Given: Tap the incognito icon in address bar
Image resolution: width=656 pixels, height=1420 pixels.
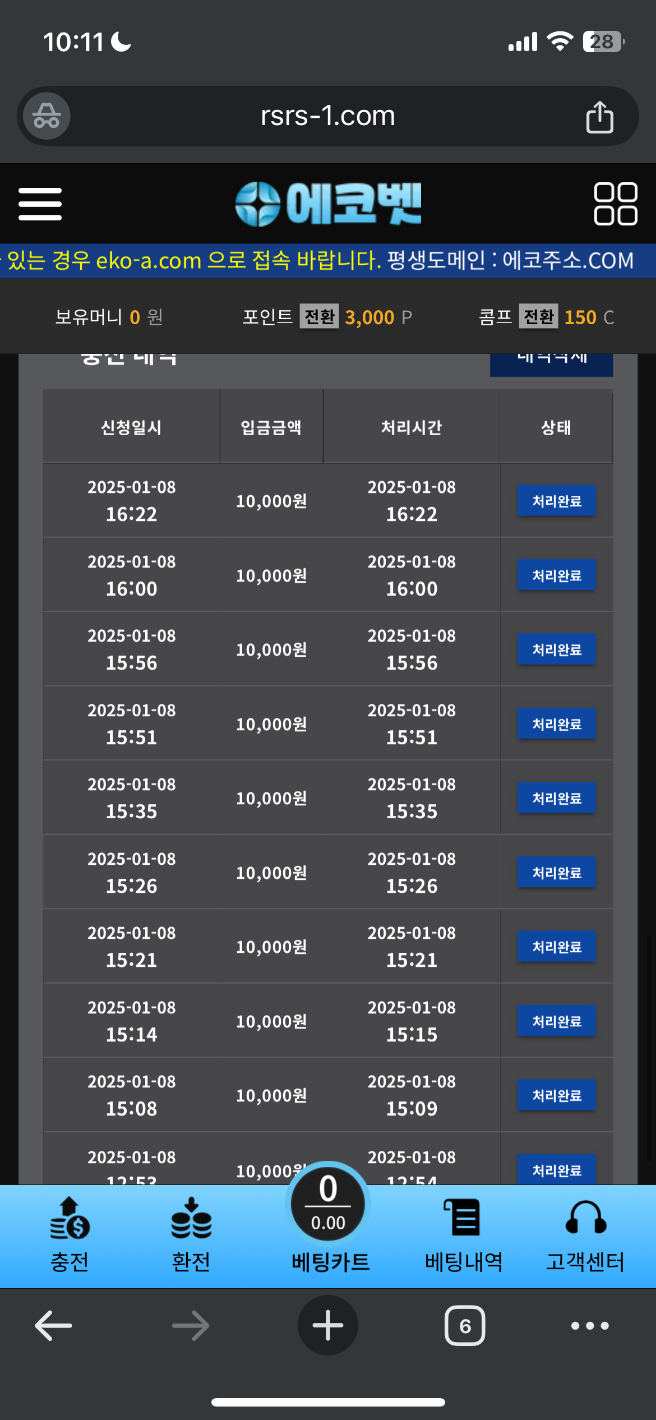Looking at the screenshot, I should point(47,116).
